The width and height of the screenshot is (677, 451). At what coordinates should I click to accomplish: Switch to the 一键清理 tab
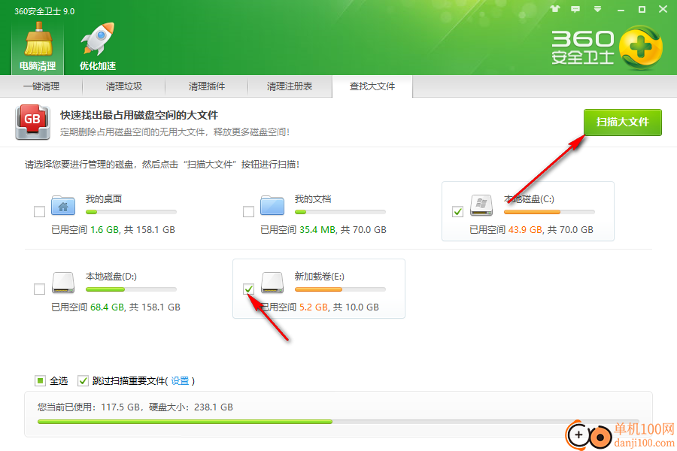pyautogui.click(x=41, y=86)
